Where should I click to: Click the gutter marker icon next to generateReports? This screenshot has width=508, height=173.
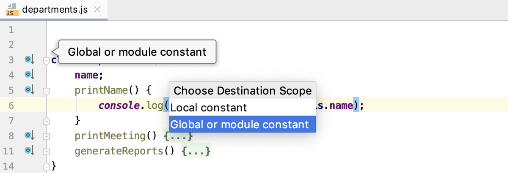[x=29, y=150]
